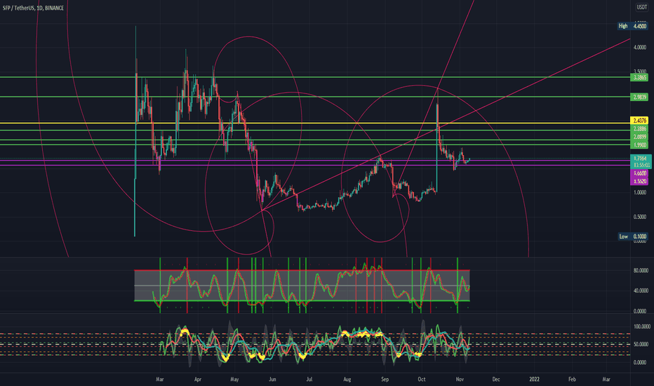Select the green 2.0899 price level label
The width and height of the screenshot is (654, 386).
click(x=639, y=137)
